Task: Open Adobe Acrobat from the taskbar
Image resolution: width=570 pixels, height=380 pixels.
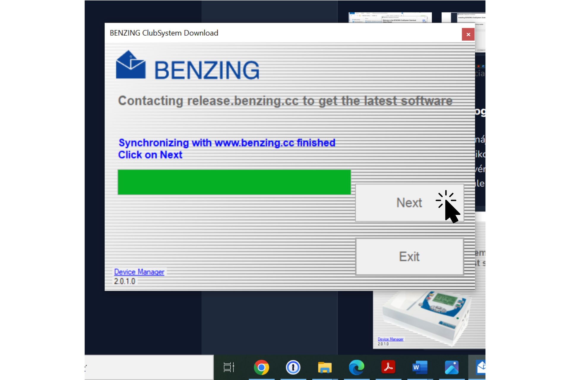Action: coord(388,367)
